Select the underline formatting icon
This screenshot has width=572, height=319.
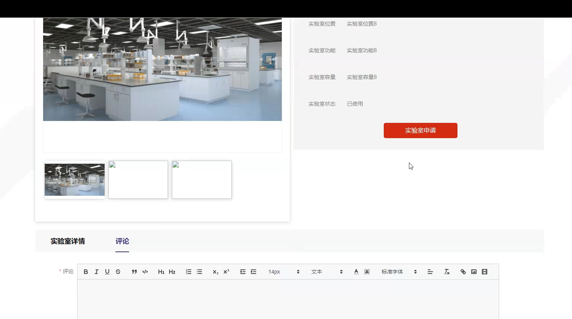107,271
